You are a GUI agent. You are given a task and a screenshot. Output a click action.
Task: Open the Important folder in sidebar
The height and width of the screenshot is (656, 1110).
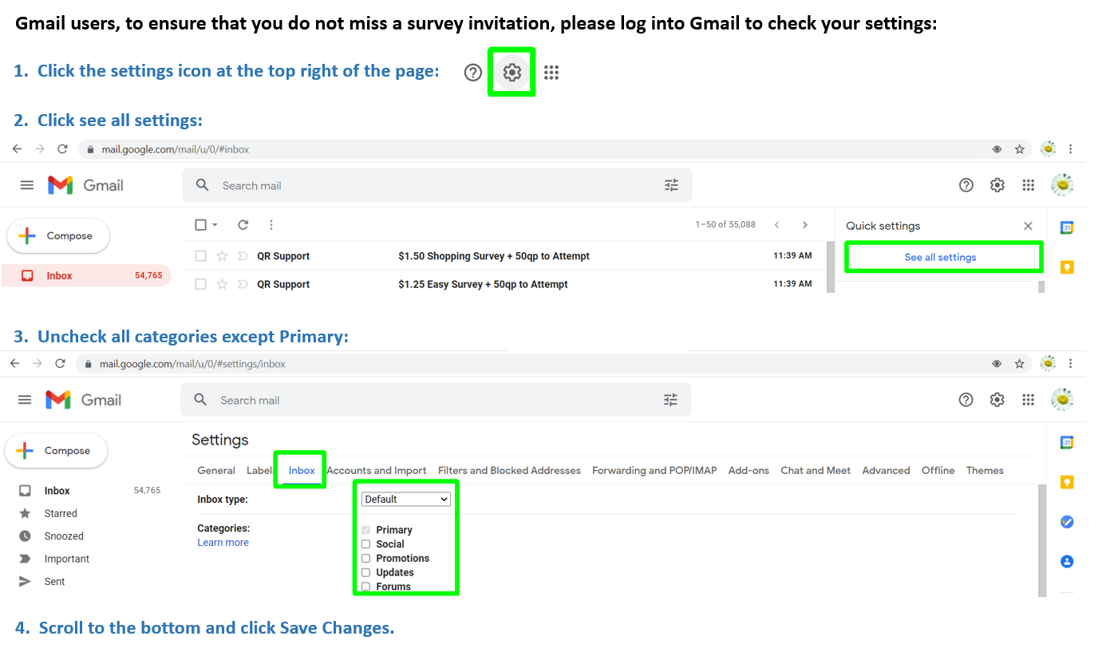click(x=67, y=559)
